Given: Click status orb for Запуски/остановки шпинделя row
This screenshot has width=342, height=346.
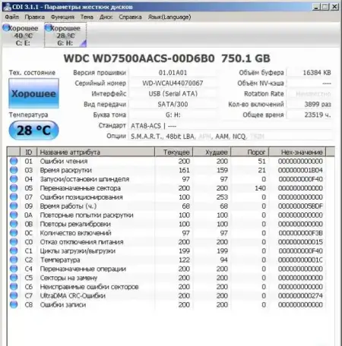Looking at the screenshot, I should 14,179.
